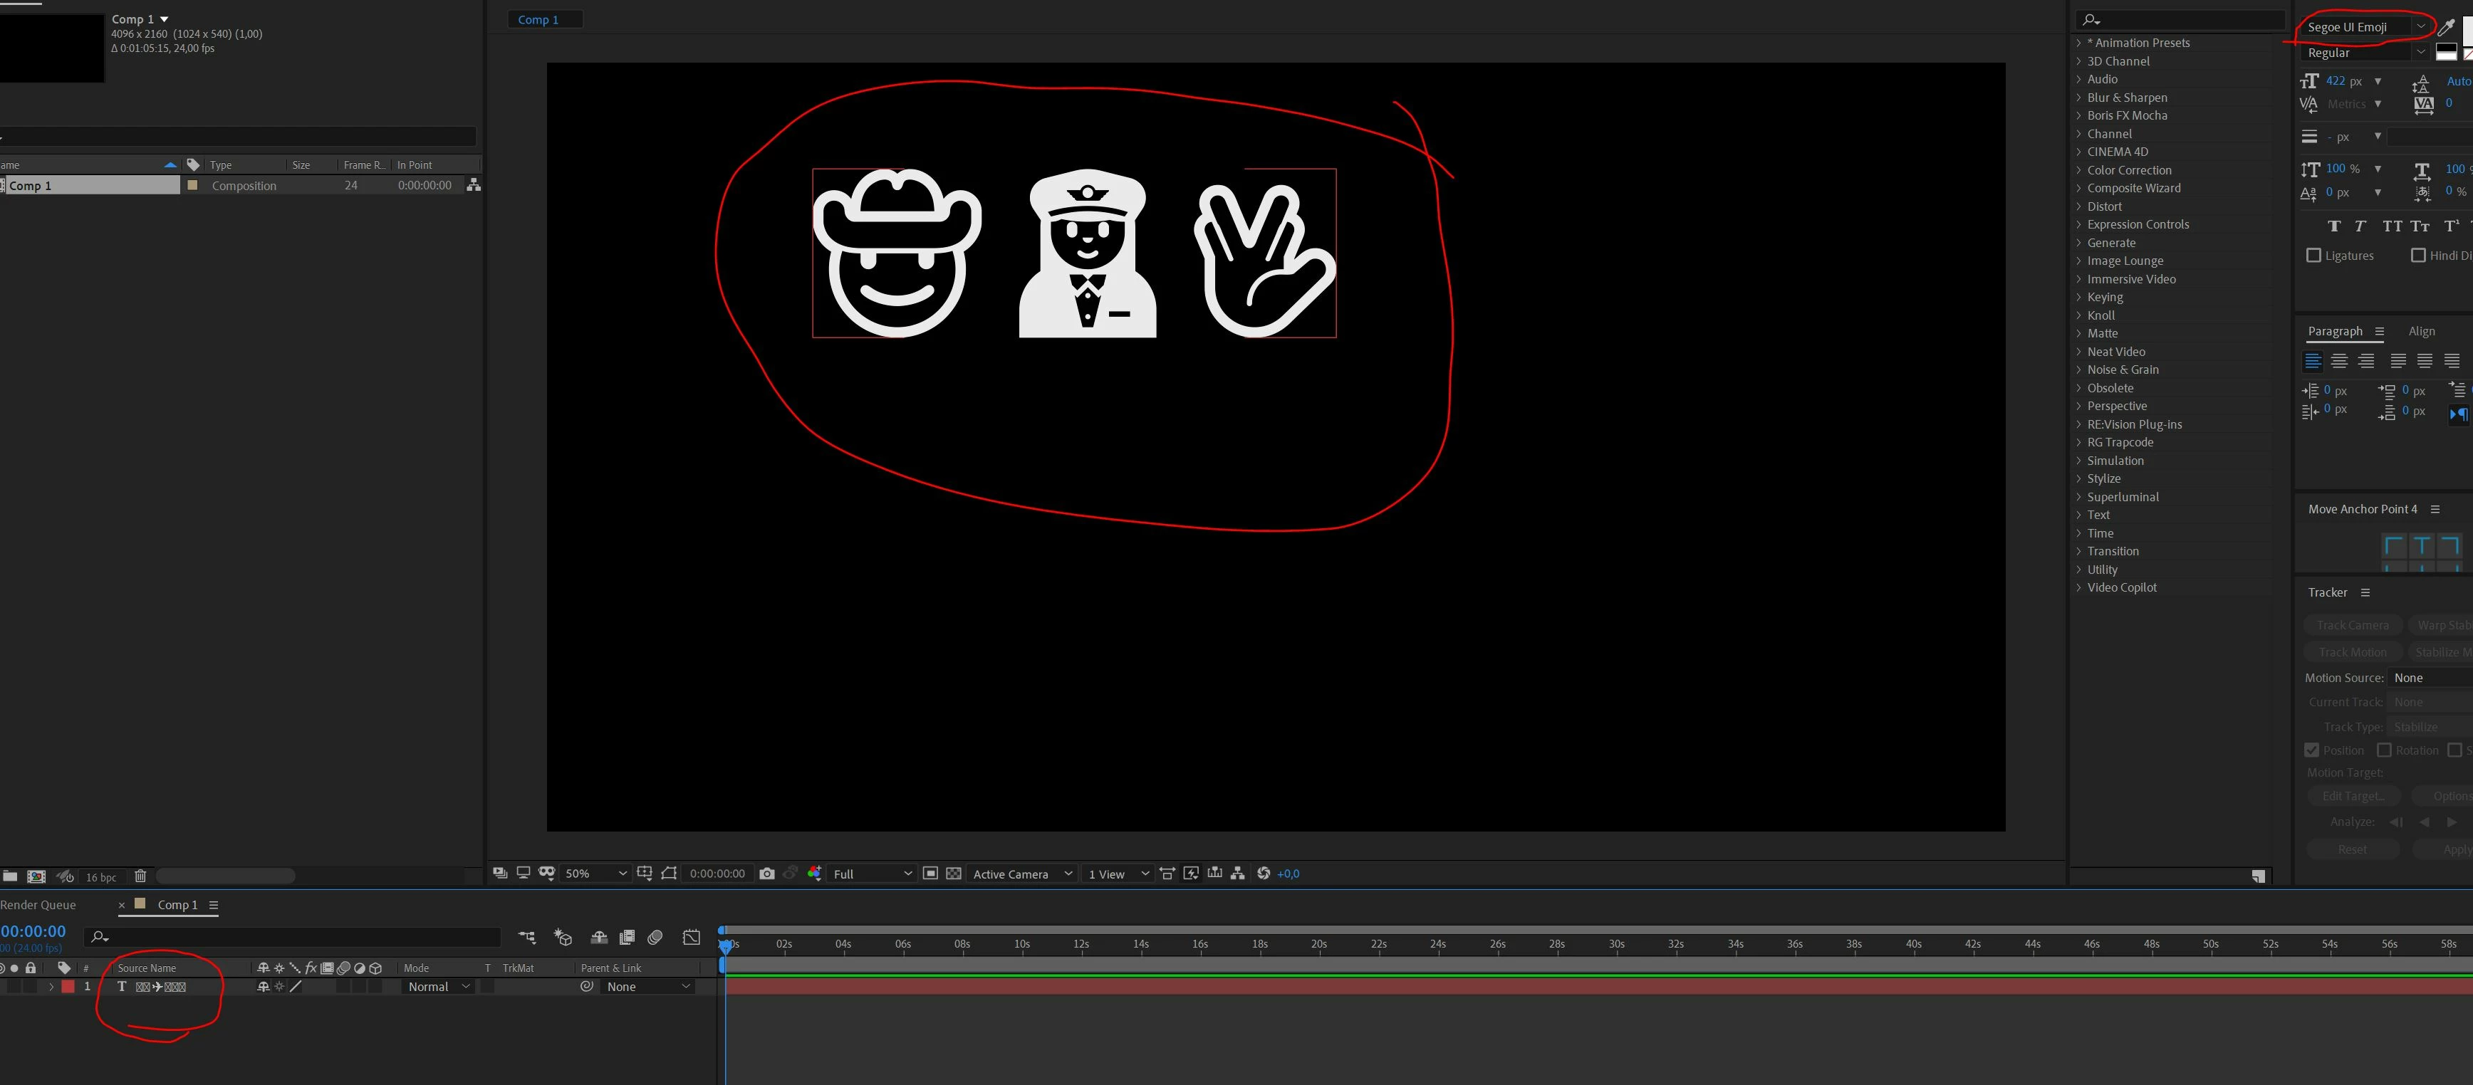2473x1085 pixels.
Task: Click the Draft 3D timeline icon
Action: [x=563, y=937]
